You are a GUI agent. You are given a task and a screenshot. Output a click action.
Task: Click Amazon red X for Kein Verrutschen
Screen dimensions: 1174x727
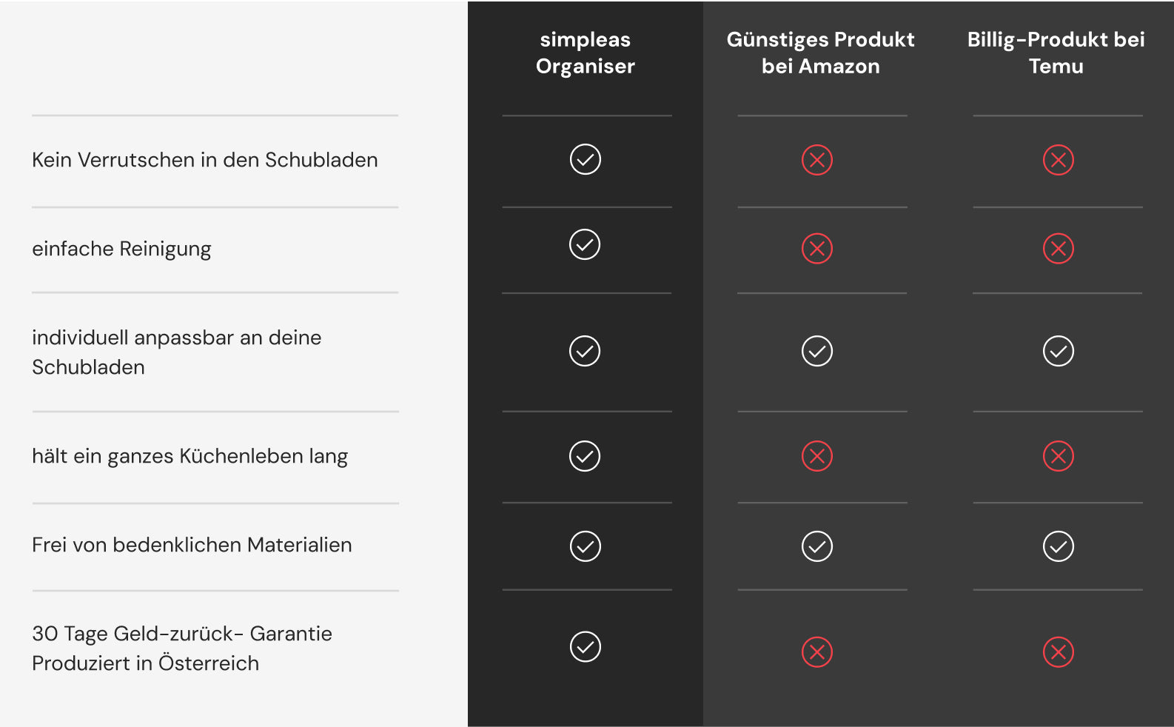pos(817,160)
